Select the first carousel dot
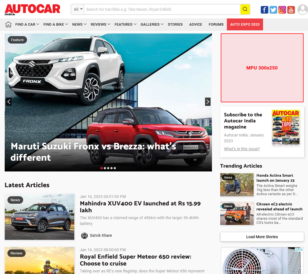The width and height of the screenshot is (308, 274). (101, 168)
